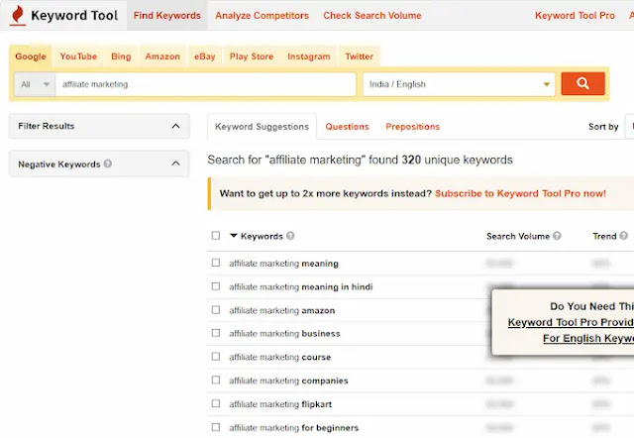Open the Questions tab

click(348, 127)
